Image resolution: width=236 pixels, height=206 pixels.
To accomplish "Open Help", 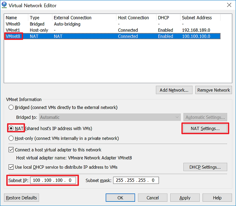I will (x=217, y=198).
